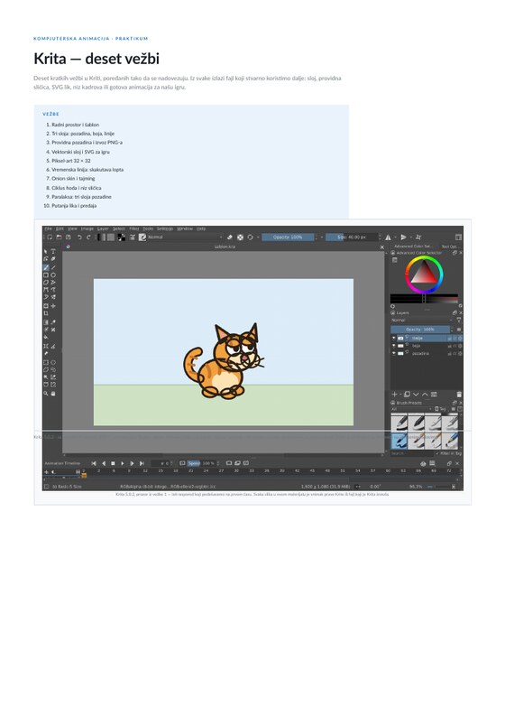The width and height of the screenshot is (505, 716).
Task: Select the Text tool in toolbox
Action: [53, 251]
